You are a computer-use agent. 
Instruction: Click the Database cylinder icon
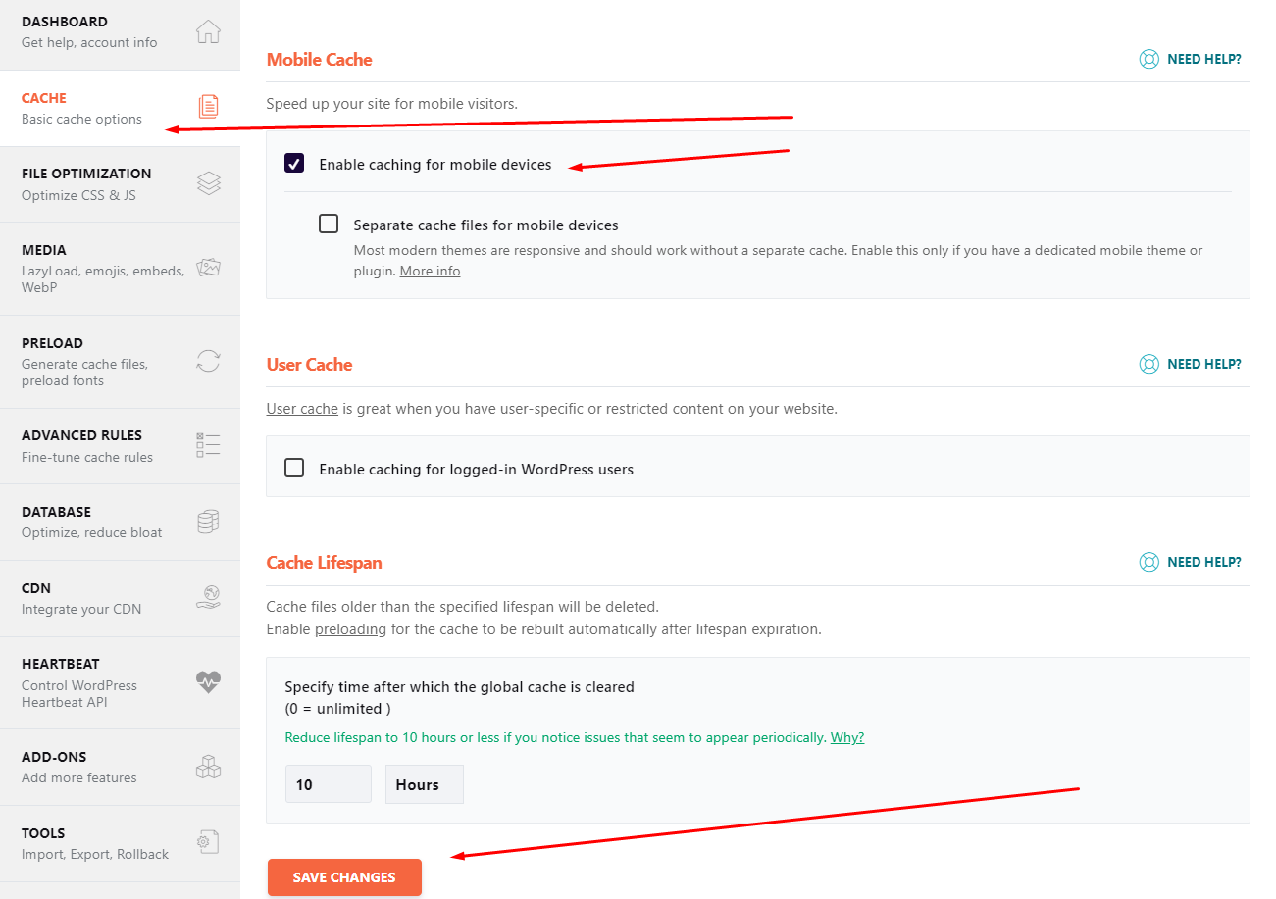coord(208,522)
